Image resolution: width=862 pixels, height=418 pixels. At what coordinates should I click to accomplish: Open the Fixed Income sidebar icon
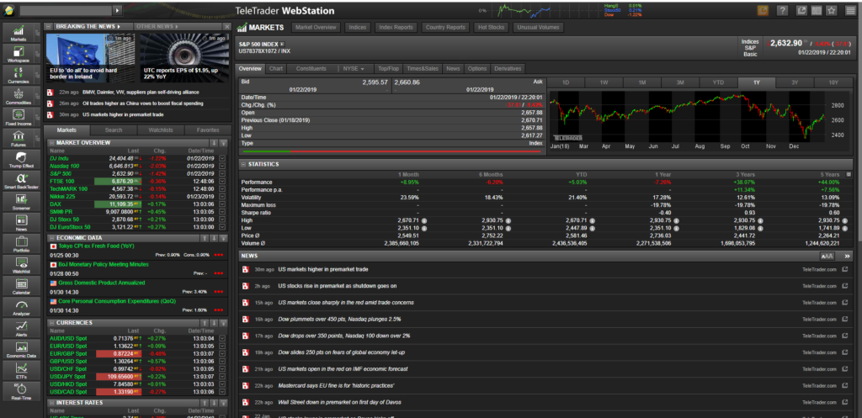click(x=19, y=117)
